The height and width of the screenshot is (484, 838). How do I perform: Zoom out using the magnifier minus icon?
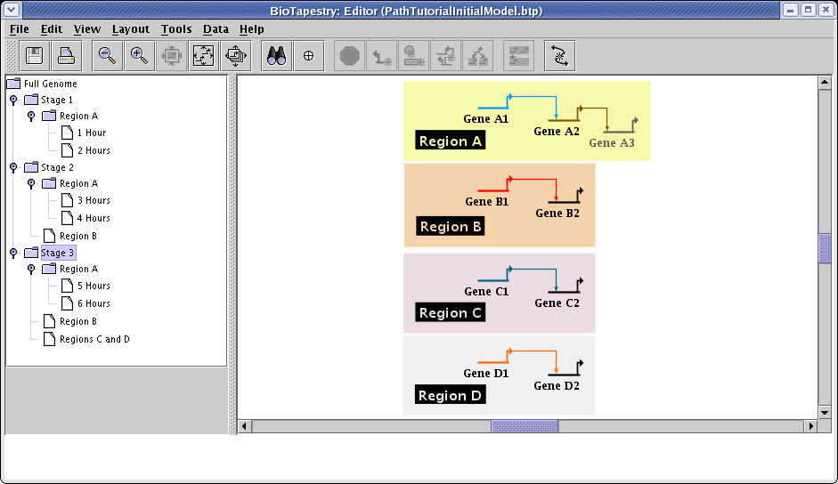[x=107, y=56]
